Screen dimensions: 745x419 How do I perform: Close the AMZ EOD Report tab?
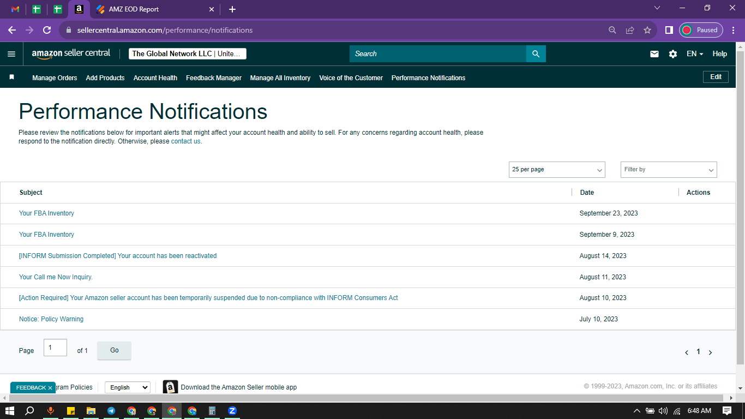click(x=212, y=9)
